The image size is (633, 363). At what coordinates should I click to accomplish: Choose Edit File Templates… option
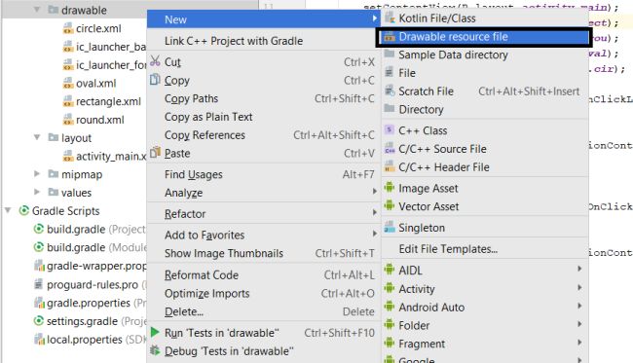[x=448, y=249]
